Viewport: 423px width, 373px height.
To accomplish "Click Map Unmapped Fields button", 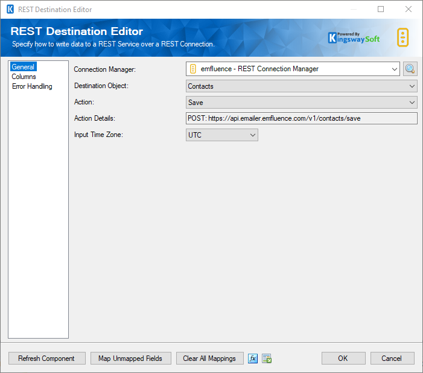I will point(131,359).
